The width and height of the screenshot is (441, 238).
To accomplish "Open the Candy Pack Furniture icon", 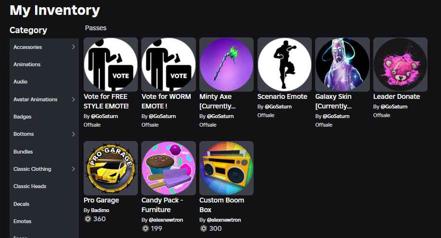I will (169, 168).
